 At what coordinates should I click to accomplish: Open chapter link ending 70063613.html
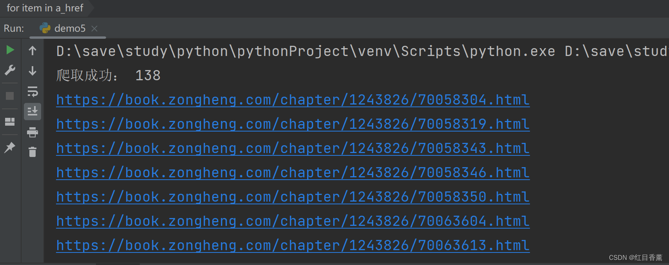click(293, 245)
